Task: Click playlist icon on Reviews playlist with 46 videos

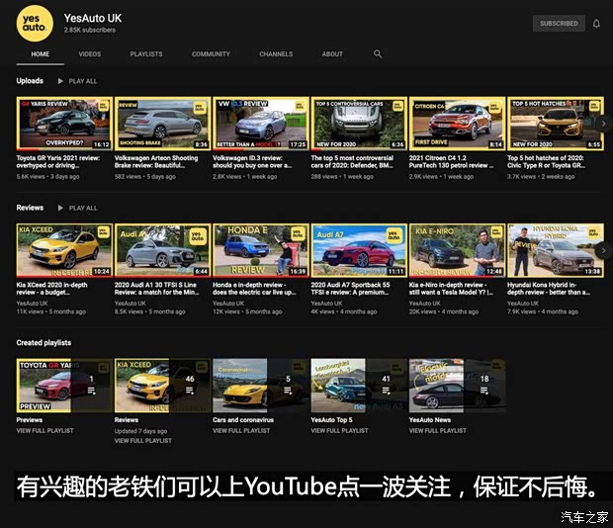Action: click(x=190, y=391)
